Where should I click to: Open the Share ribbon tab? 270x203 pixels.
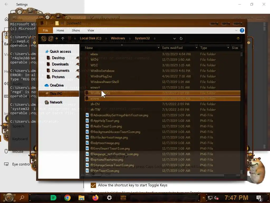tap(76, 30)
